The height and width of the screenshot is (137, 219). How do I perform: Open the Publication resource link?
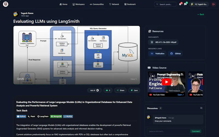[157, 53]
